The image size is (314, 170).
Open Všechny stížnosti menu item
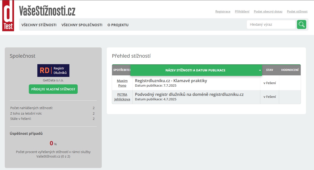pos(39,25)
